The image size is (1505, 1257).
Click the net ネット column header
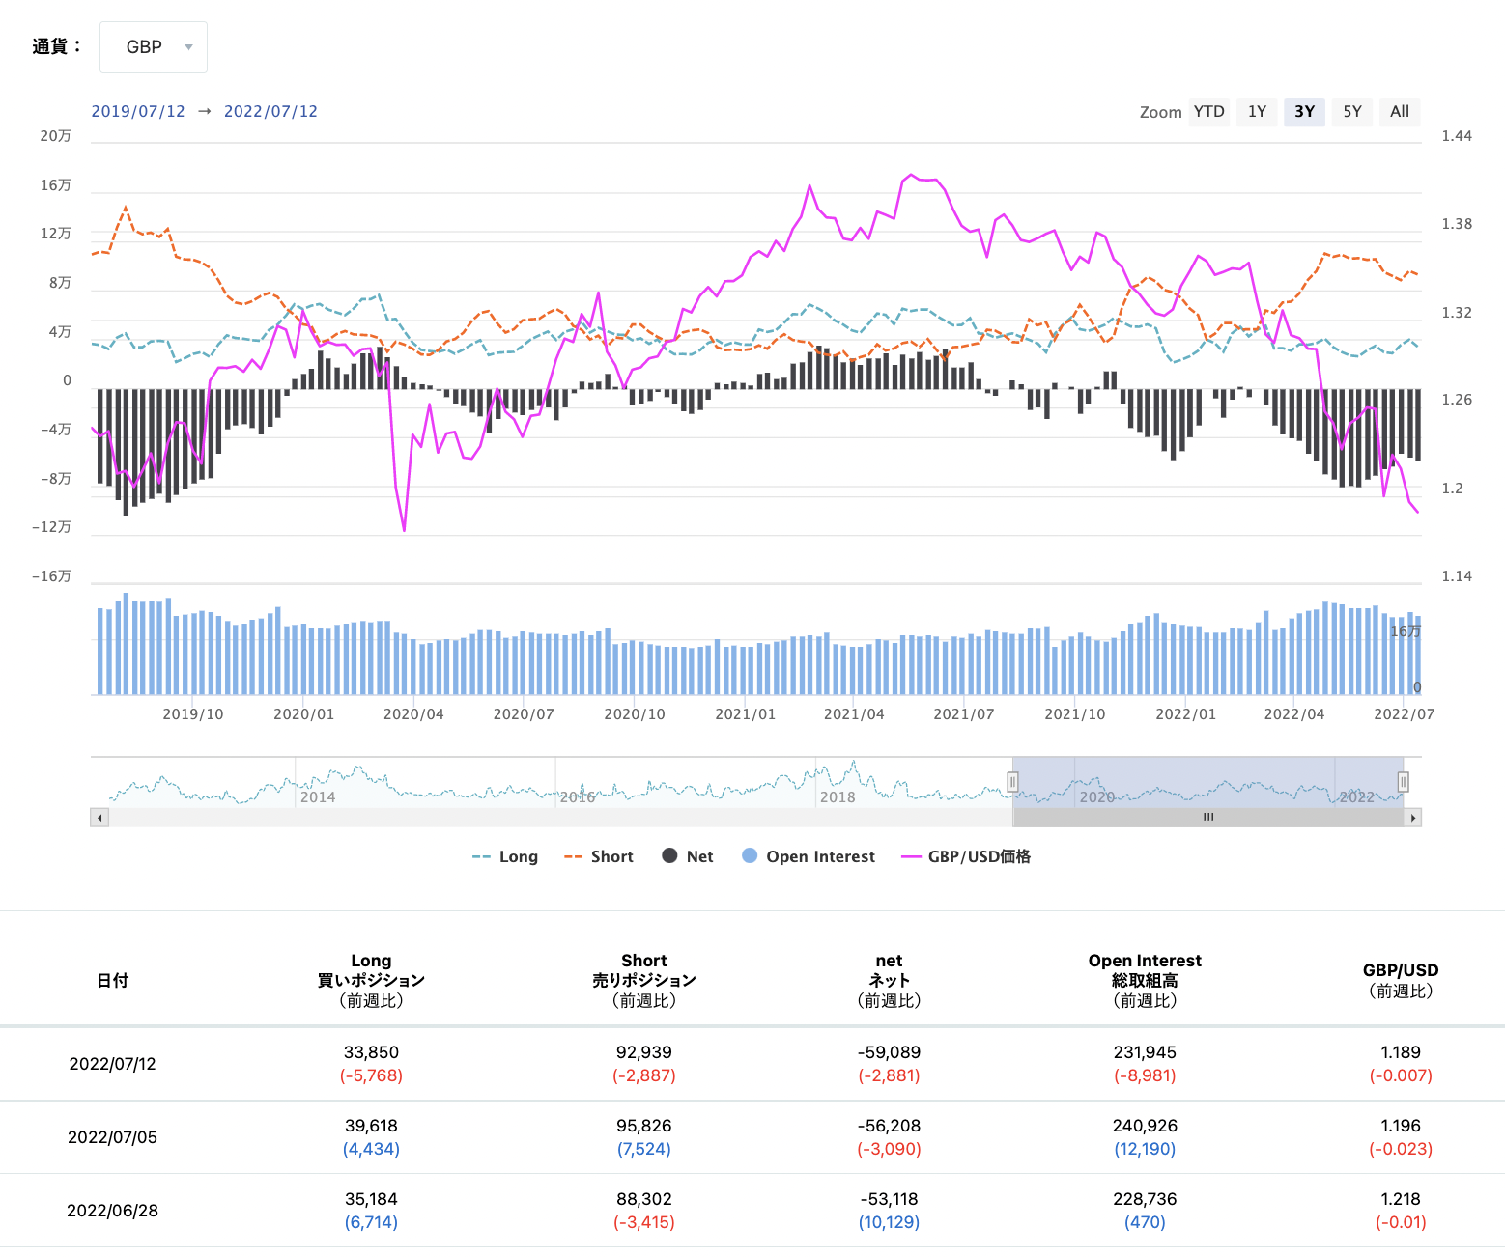click(889, 980)
